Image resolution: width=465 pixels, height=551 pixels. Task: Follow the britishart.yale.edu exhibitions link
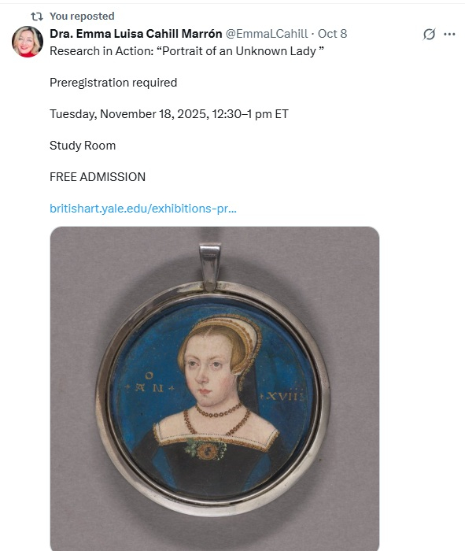tap(143, 209)
